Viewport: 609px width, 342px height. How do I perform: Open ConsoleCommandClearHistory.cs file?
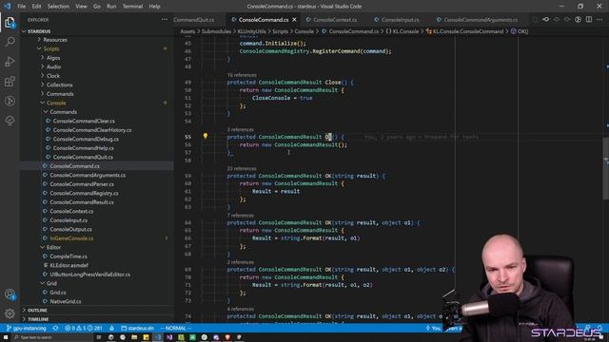(97, 130)
